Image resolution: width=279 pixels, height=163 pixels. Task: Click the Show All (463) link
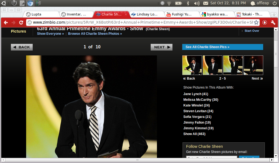194,134
